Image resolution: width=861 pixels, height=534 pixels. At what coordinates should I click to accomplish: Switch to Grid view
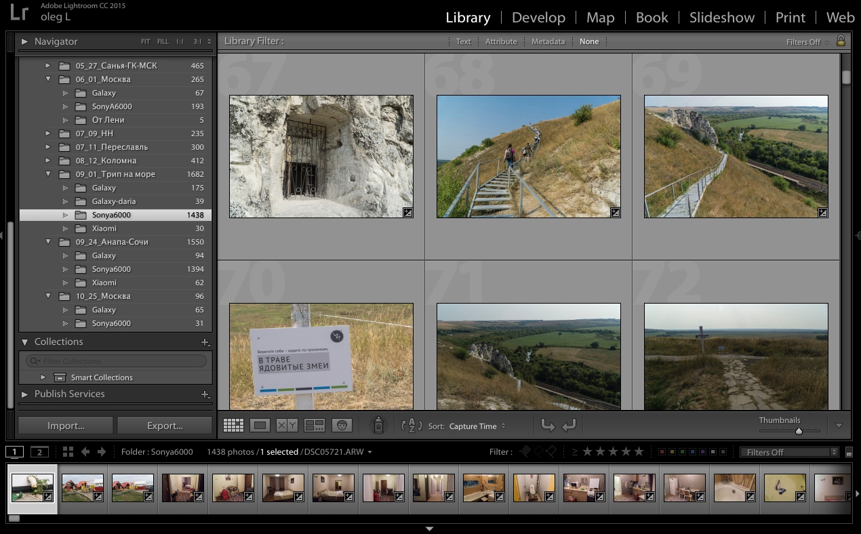tap(233, 426)
